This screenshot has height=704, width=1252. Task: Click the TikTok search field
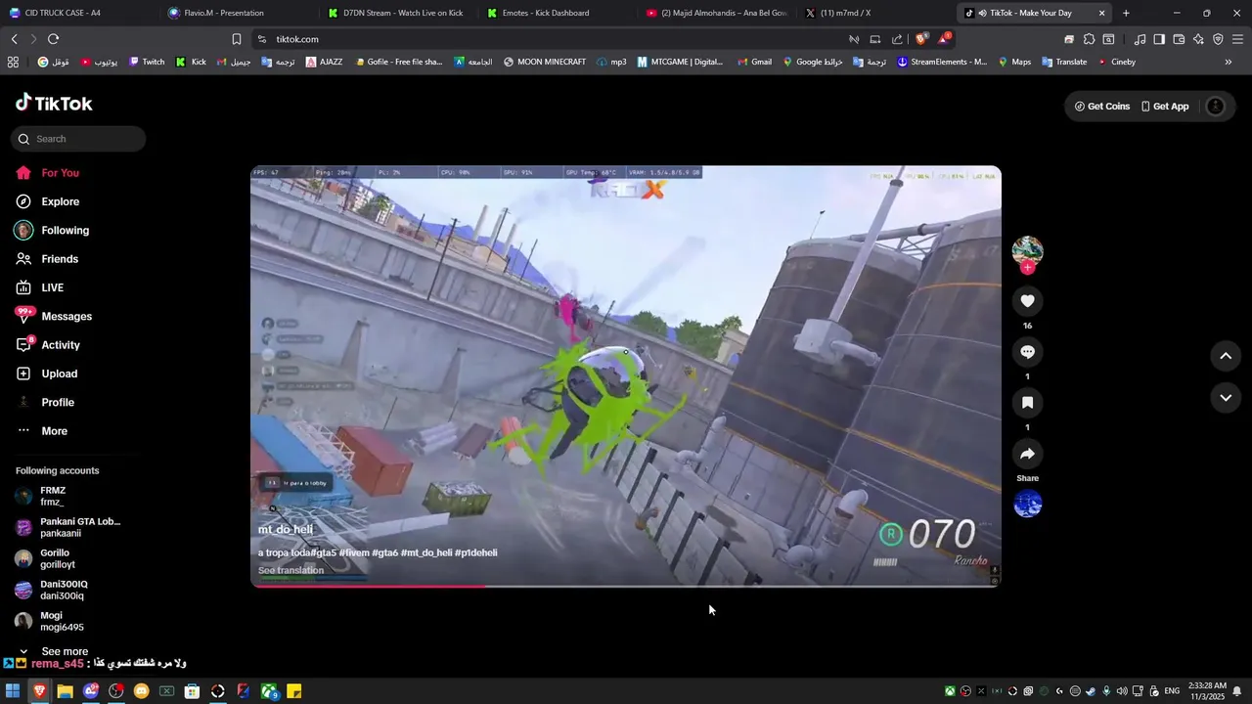click(78, 139)
